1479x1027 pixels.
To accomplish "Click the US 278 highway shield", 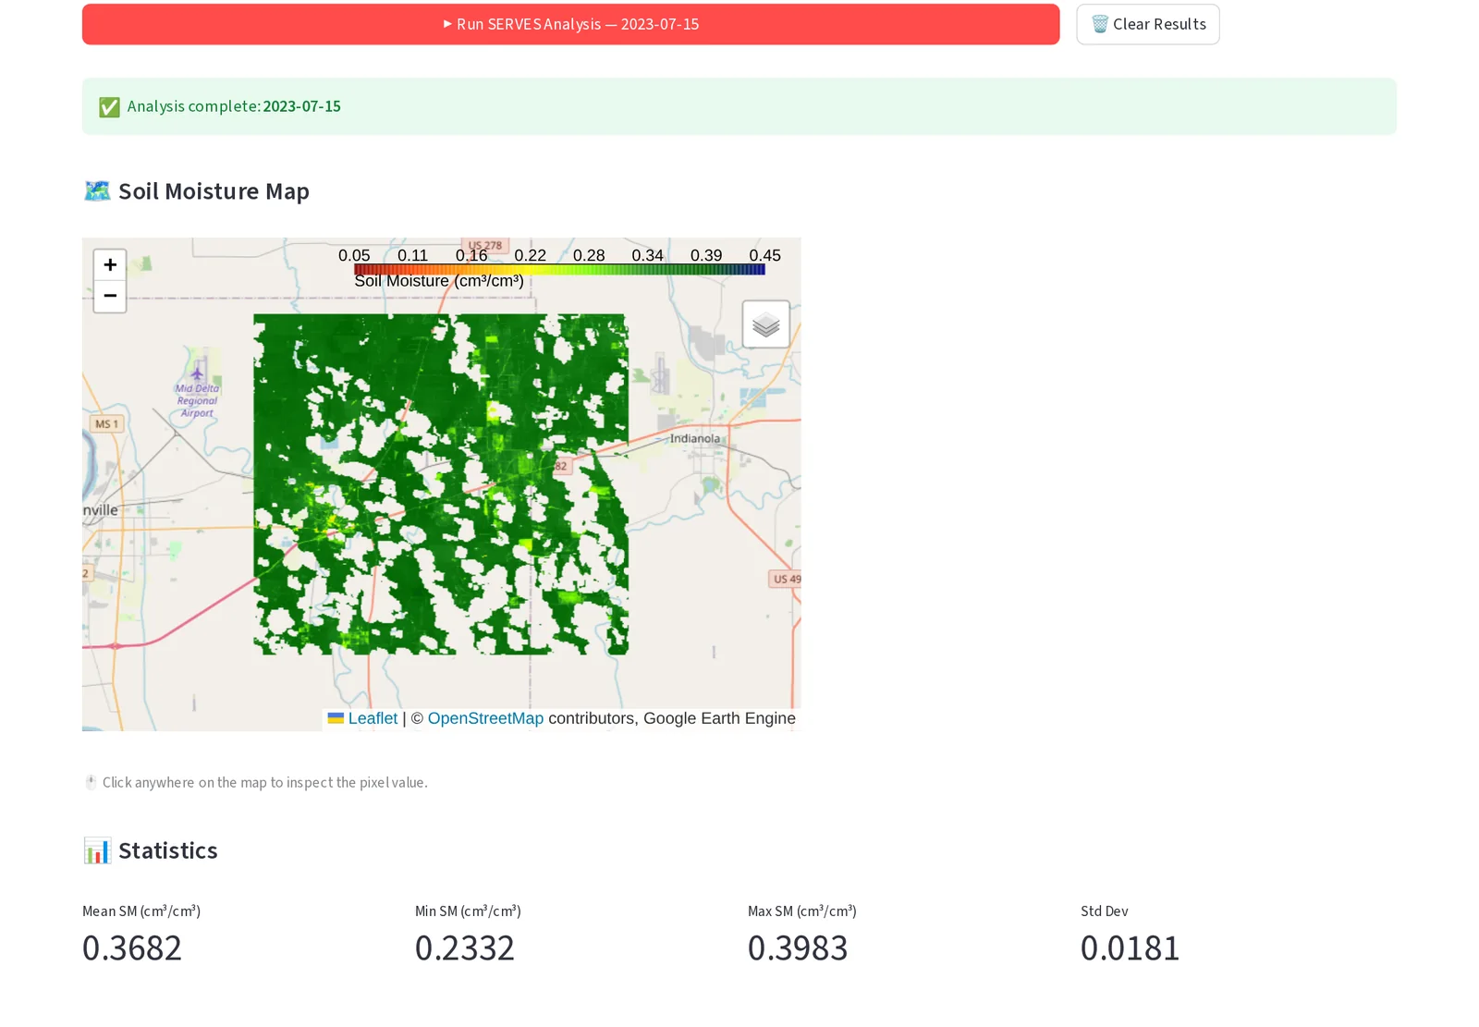I will [x=485, y=245].
